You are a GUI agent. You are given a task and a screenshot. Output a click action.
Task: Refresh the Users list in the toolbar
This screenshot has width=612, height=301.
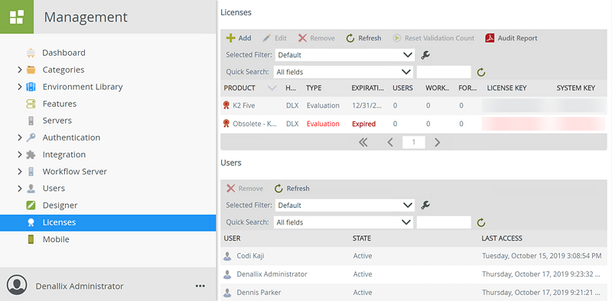291,189
